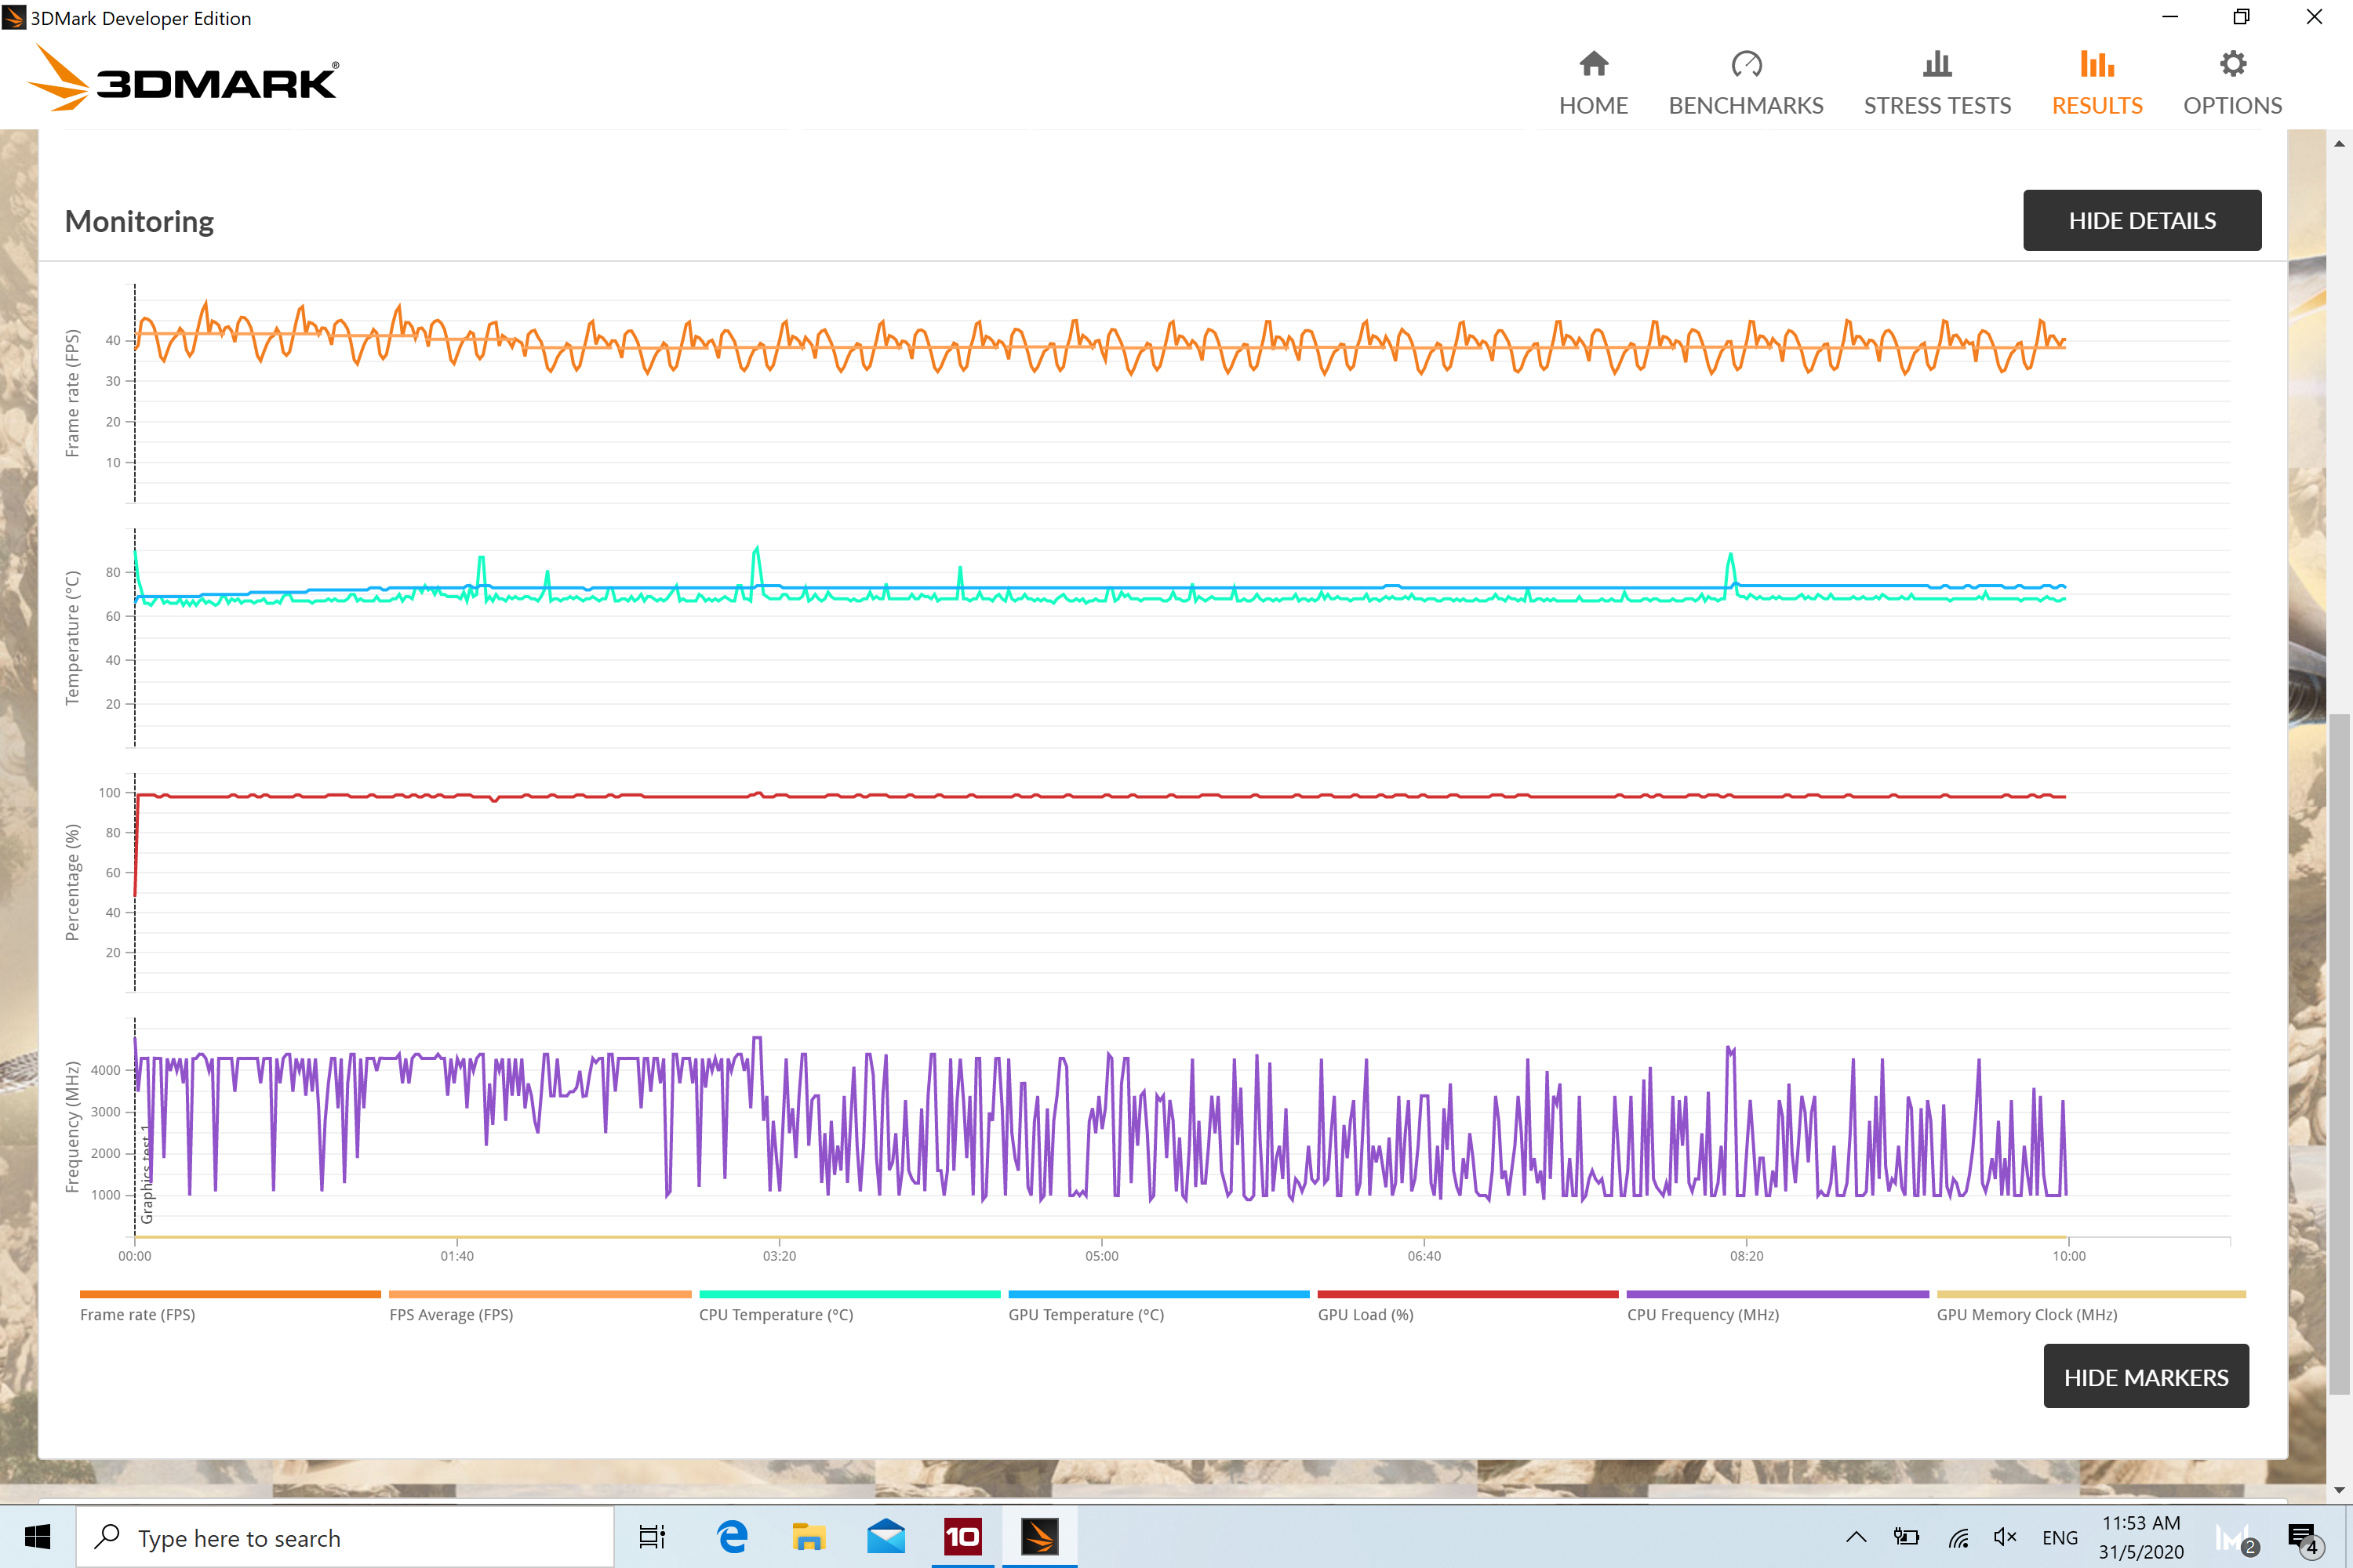The width and height of the screenshot is (2353, 1568).
Task: Expand the hidden system tray icons chevron
Action: pyautogui.click(x=1856, y=1537)
